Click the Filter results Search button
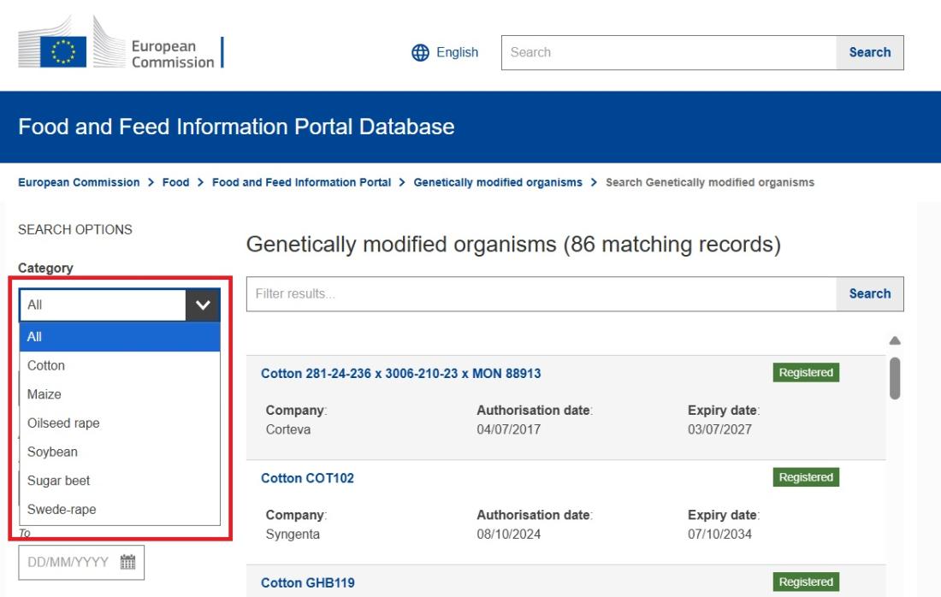 (869, 293)
